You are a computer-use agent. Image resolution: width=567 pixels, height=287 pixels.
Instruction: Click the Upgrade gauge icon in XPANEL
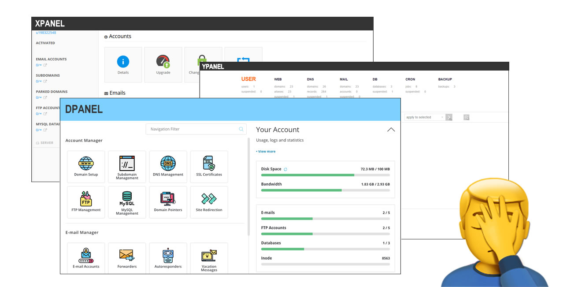[163, 62]
